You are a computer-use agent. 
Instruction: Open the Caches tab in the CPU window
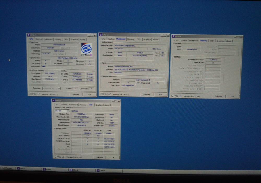pyautogui.click(x=39, y=39)
